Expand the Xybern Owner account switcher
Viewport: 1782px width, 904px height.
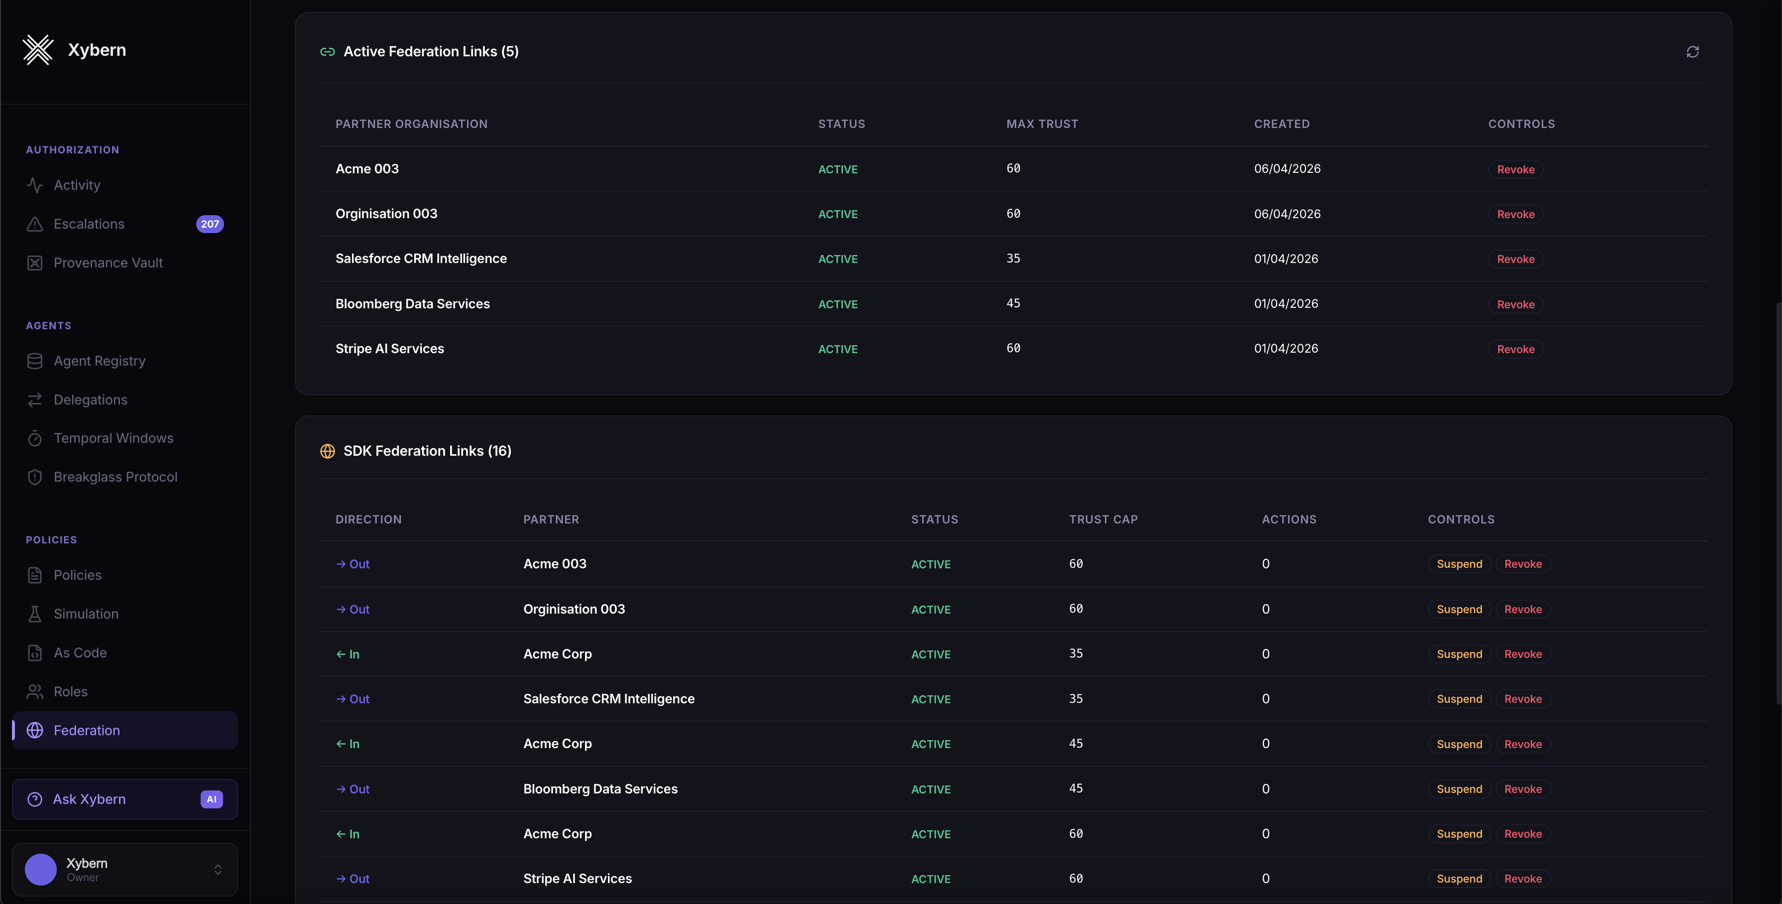[x=217, y=870]
